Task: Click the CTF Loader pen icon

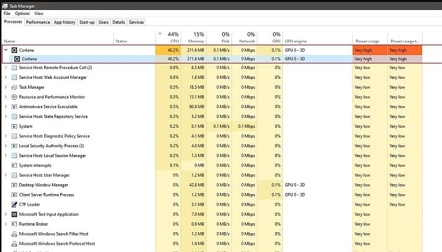Action: (14, 205)
